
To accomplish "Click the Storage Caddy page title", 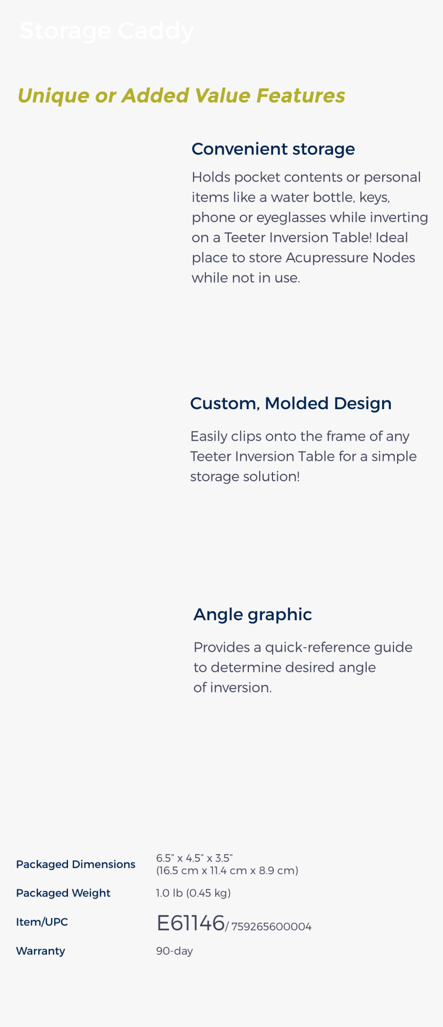I will (106, 31).
